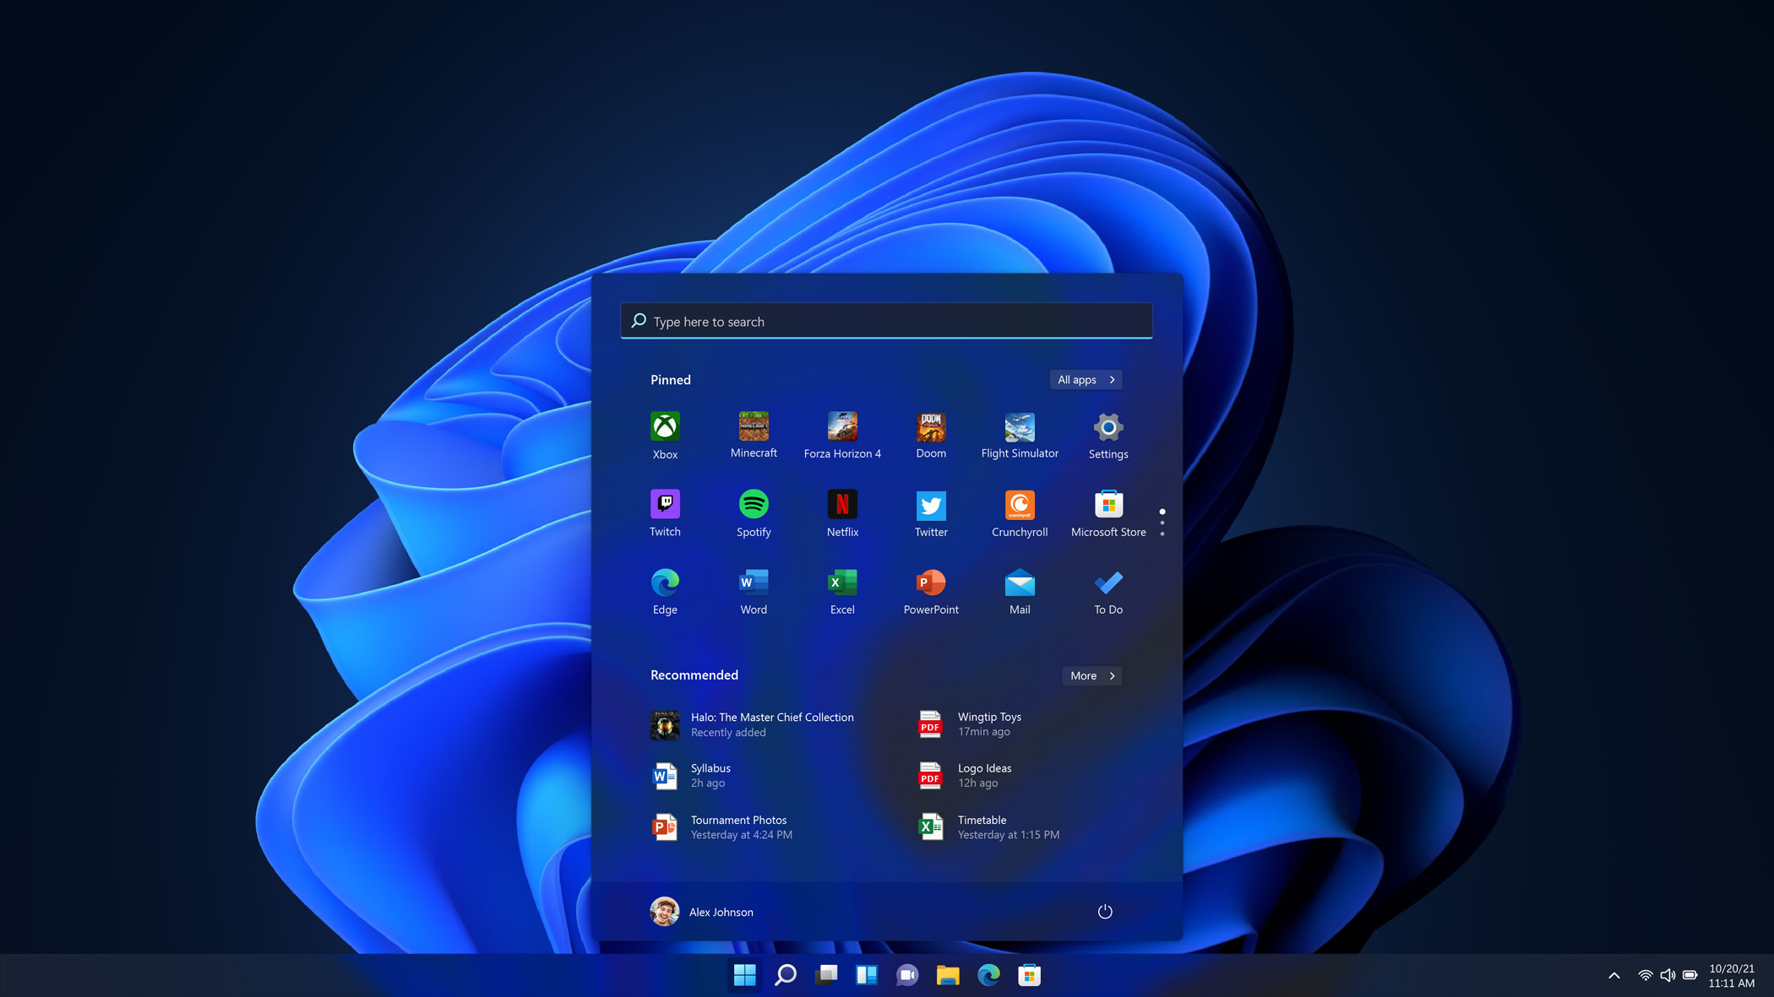Open Twitch app
This screenshot has width=1774, height=997.
[x=666, y=512]
